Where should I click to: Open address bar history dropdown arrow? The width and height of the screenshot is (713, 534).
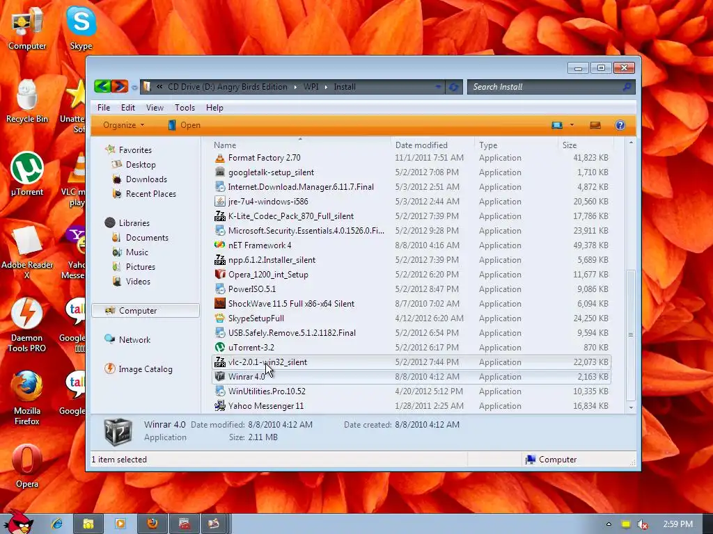(438, 87)
